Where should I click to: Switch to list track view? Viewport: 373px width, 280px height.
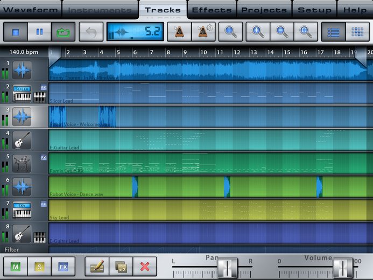coord(334,32)
